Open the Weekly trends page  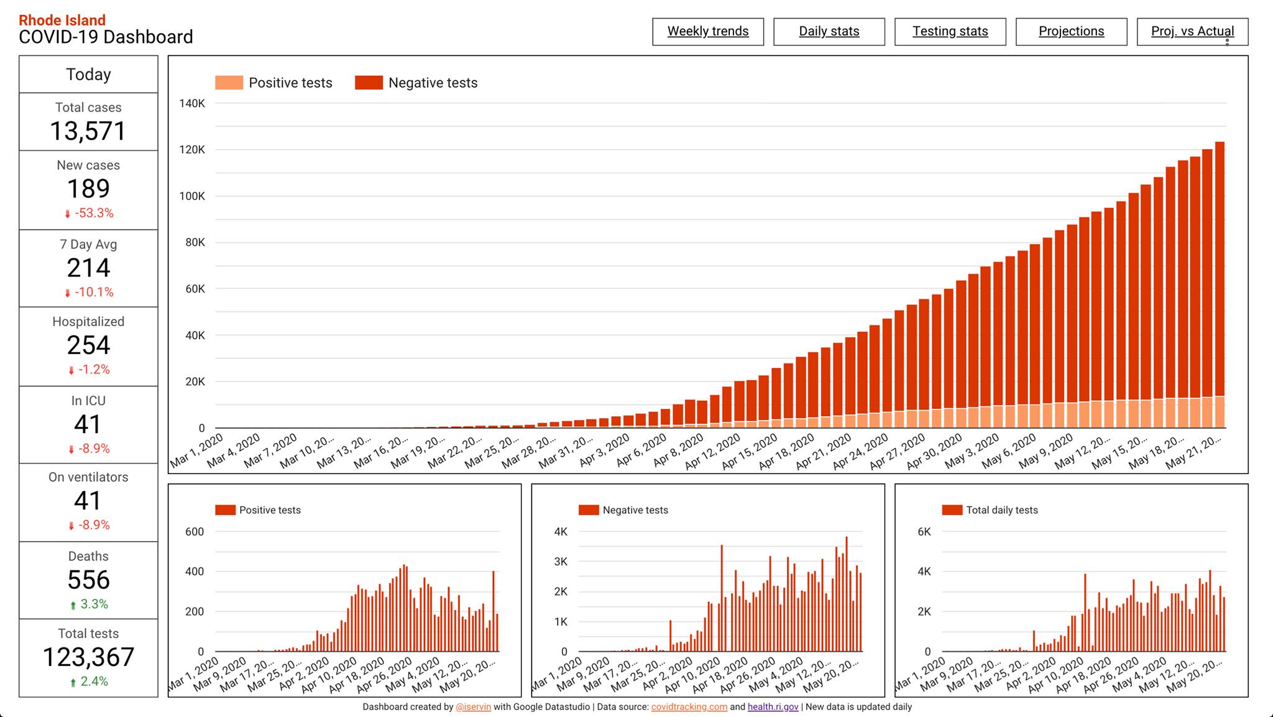[x=707, y=31]
